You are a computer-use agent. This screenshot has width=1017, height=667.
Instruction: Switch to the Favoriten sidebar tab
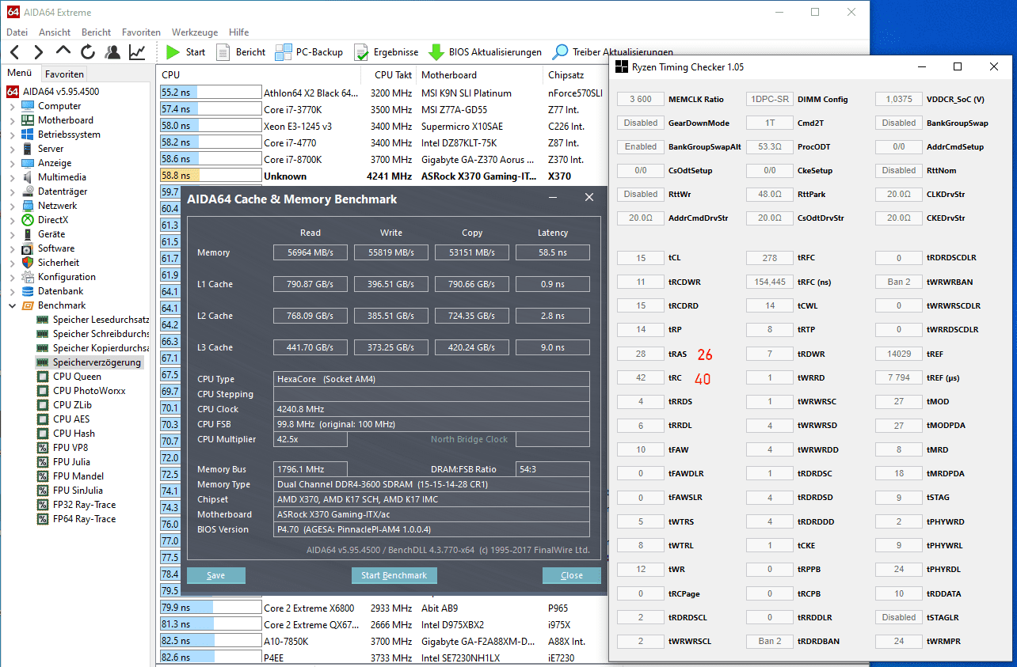[x=64, y=74]
